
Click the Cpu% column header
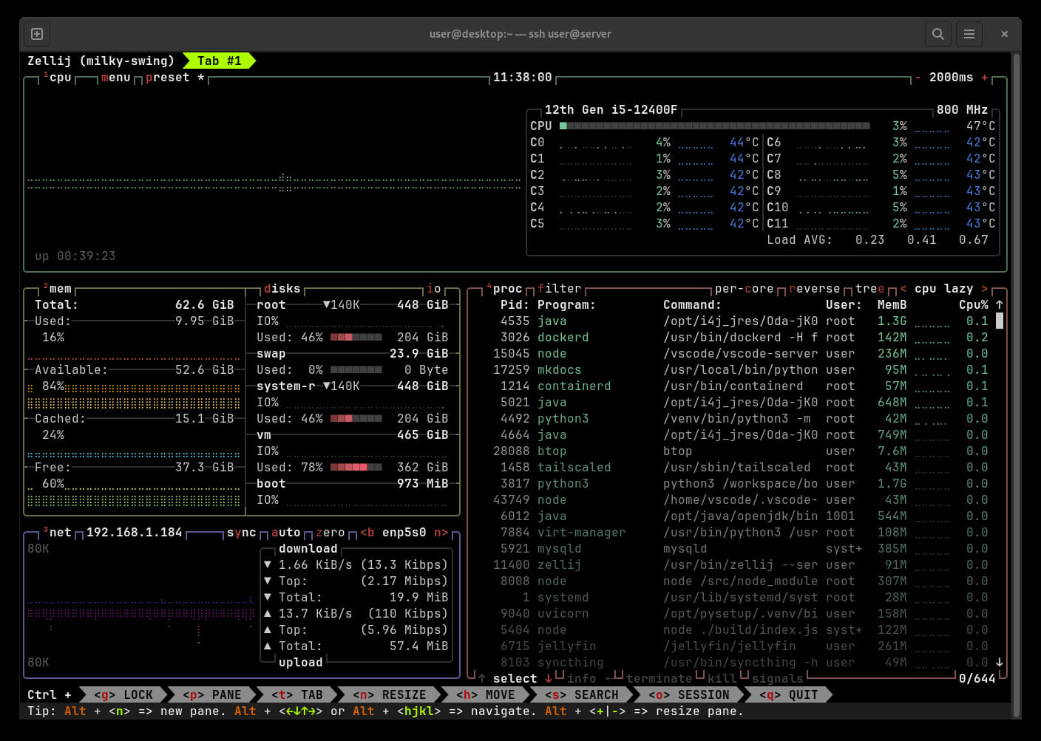point(973,305)
